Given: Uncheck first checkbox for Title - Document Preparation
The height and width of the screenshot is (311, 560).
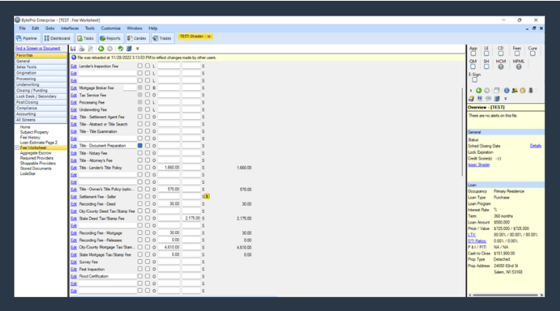Looking at the screenshot, I should [140, 145].
